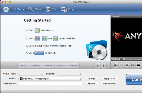Viewport: 142px width, 93px height.
Task: Play the preview video
Action: pyautogui.click(x=115, y=65)
